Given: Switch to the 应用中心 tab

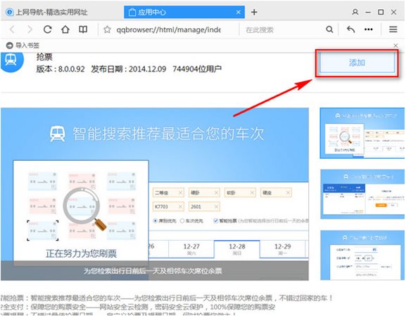Looking at the screenshot, I should coord(184,12).
